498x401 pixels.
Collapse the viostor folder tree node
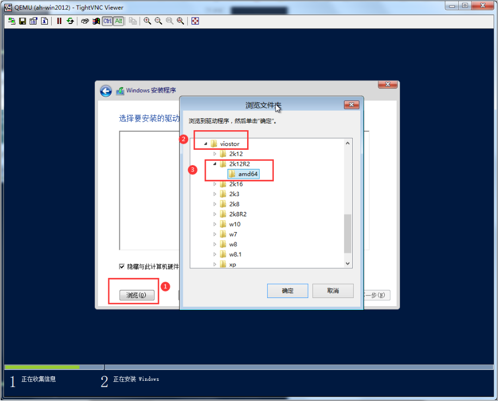tap(206, 144)
